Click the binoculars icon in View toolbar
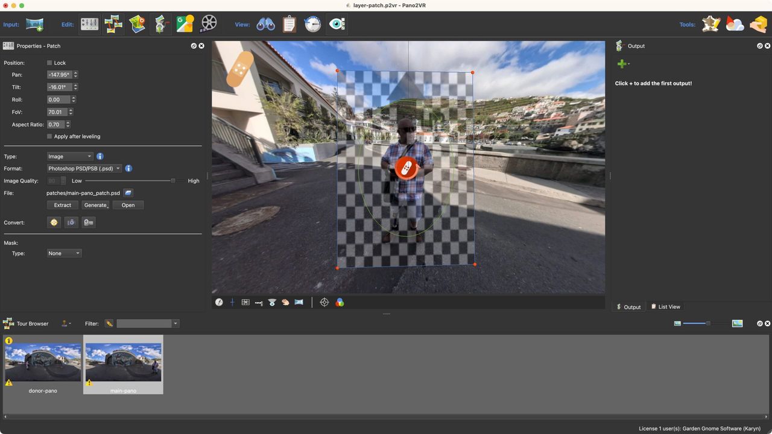Screen dimensions: 772x434 click(x=265, y=25)
